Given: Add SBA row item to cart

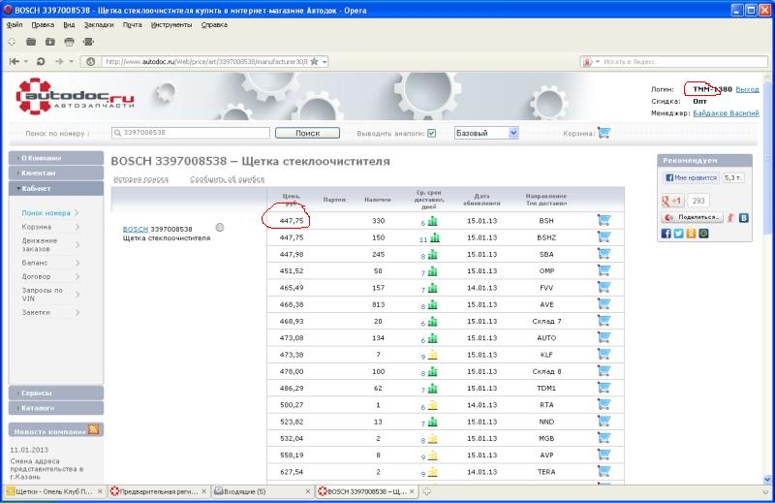Looking at the screenshot, I should (604, 254).
